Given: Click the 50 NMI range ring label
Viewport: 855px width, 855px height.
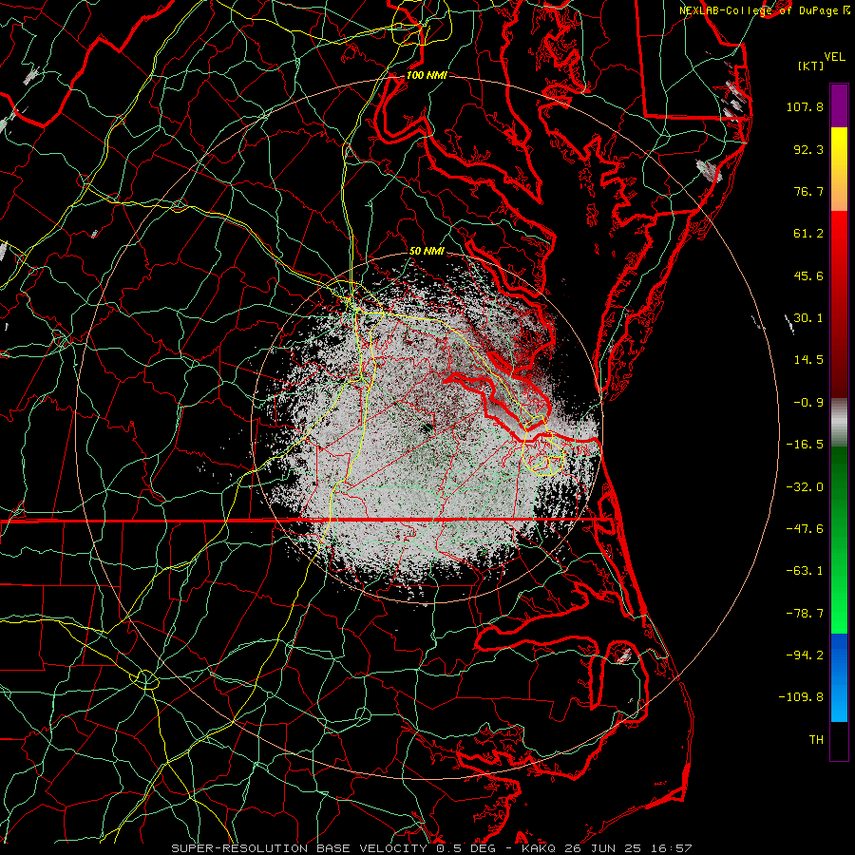Looking at the screenshot, I should click(x=427, y=251).
